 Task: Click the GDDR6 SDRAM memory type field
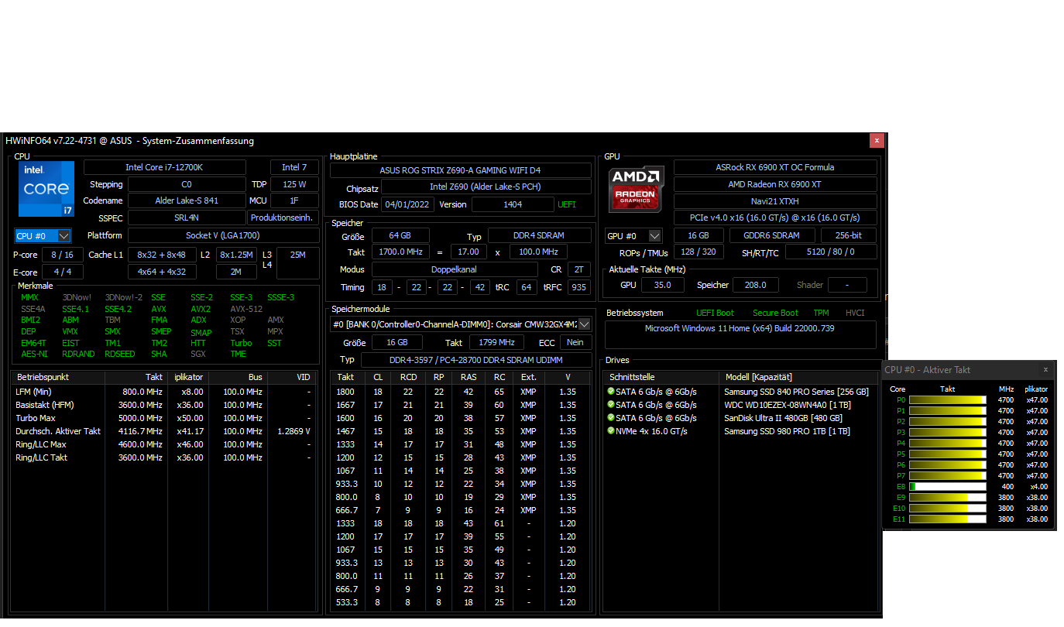pos(772,235)
